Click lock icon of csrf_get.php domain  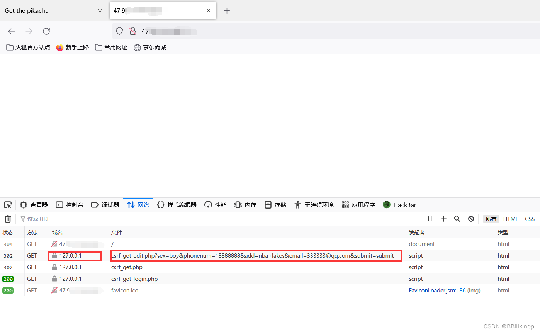pyautogui.click(x=54, y=267)
